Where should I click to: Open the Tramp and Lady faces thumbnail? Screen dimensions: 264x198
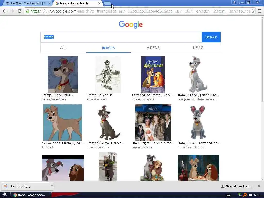pos(63,168)
